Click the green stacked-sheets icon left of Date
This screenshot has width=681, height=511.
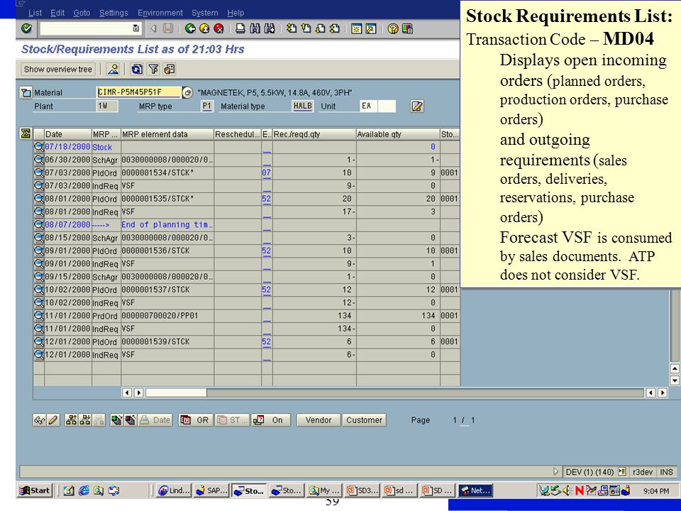(x=116, y=420)
